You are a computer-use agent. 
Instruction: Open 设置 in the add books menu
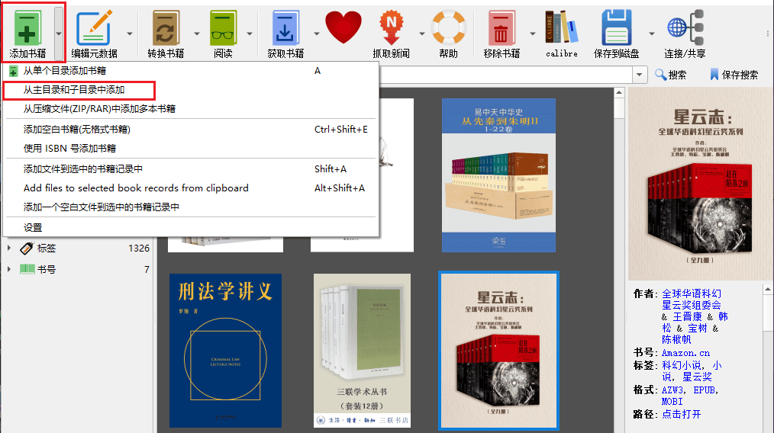coord(190,227)
